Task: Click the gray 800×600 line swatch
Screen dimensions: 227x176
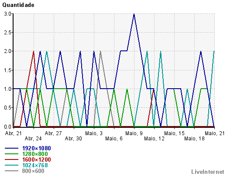Action: (11, 171)
